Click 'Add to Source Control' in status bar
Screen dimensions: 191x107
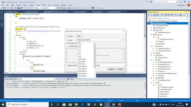coord(180,100)
